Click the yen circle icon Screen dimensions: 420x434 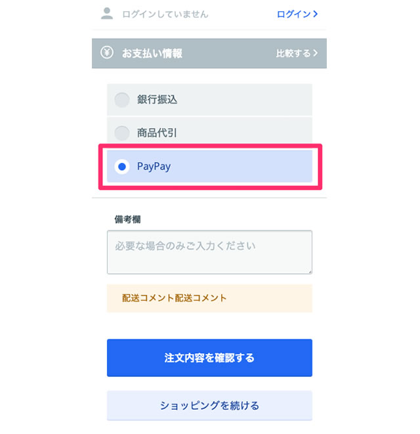[107, 53]
